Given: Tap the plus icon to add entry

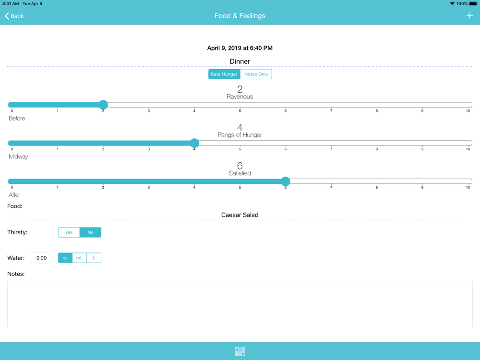Looking at the screenshot, I should click(469, 16).
